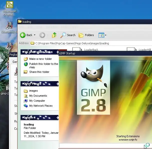
Task: Select the LoaderHill file
Action: [x=145, y=50]
